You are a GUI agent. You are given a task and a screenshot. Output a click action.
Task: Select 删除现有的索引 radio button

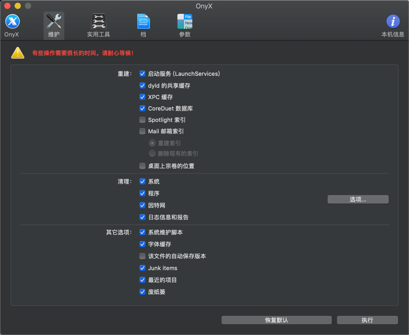[x=152, y=153]
